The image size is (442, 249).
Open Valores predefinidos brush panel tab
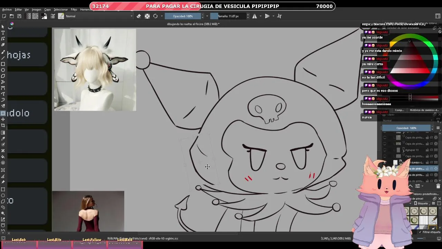pyautogui.click(x=425, y=194)
